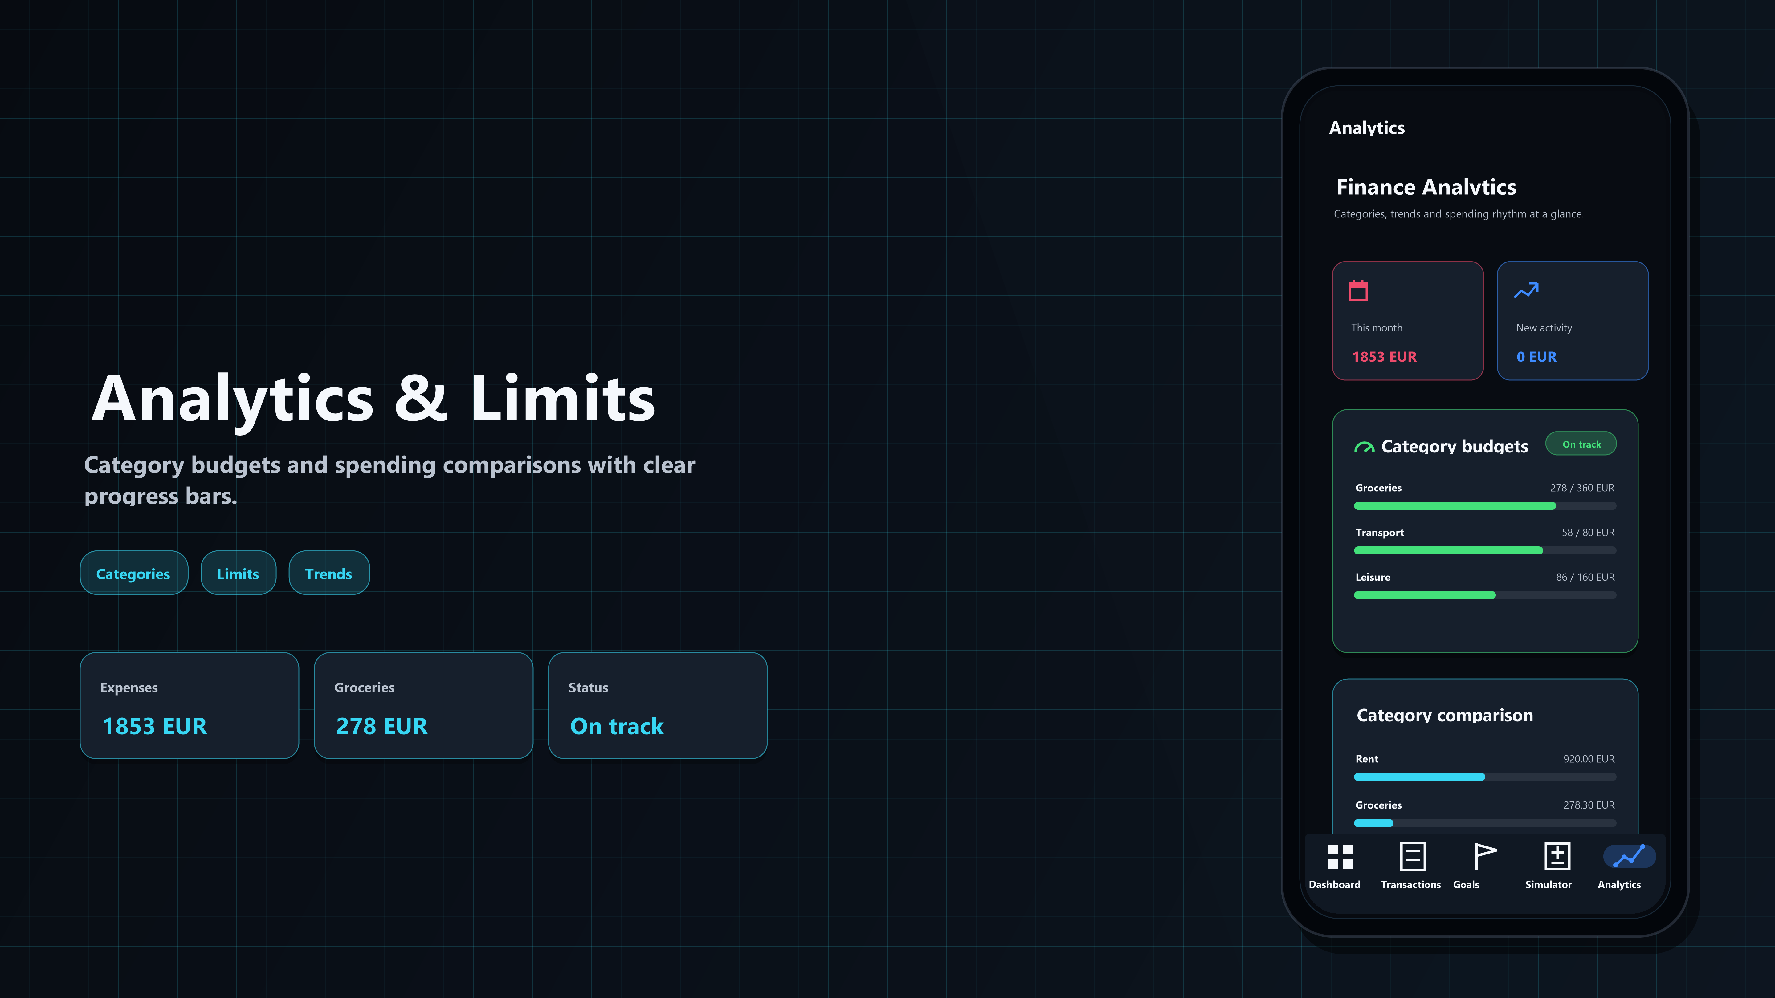Click the Transport category label
Image resolution: width=1775 pixels, height=998 pixels.
coord(1380,533)
